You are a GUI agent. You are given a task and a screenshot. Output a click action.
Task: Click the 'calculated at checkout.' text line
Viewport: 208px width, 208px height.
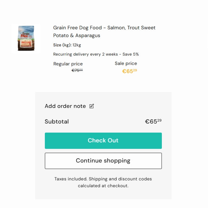click(103, 186)
